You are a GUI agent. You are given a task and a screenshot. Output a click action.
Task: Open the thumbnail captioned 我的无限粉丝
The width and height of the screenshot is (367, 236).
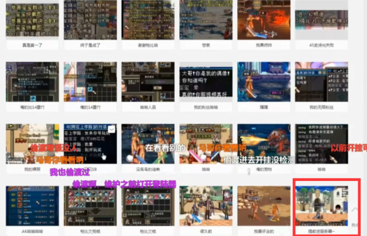click(x=321, y=82)
